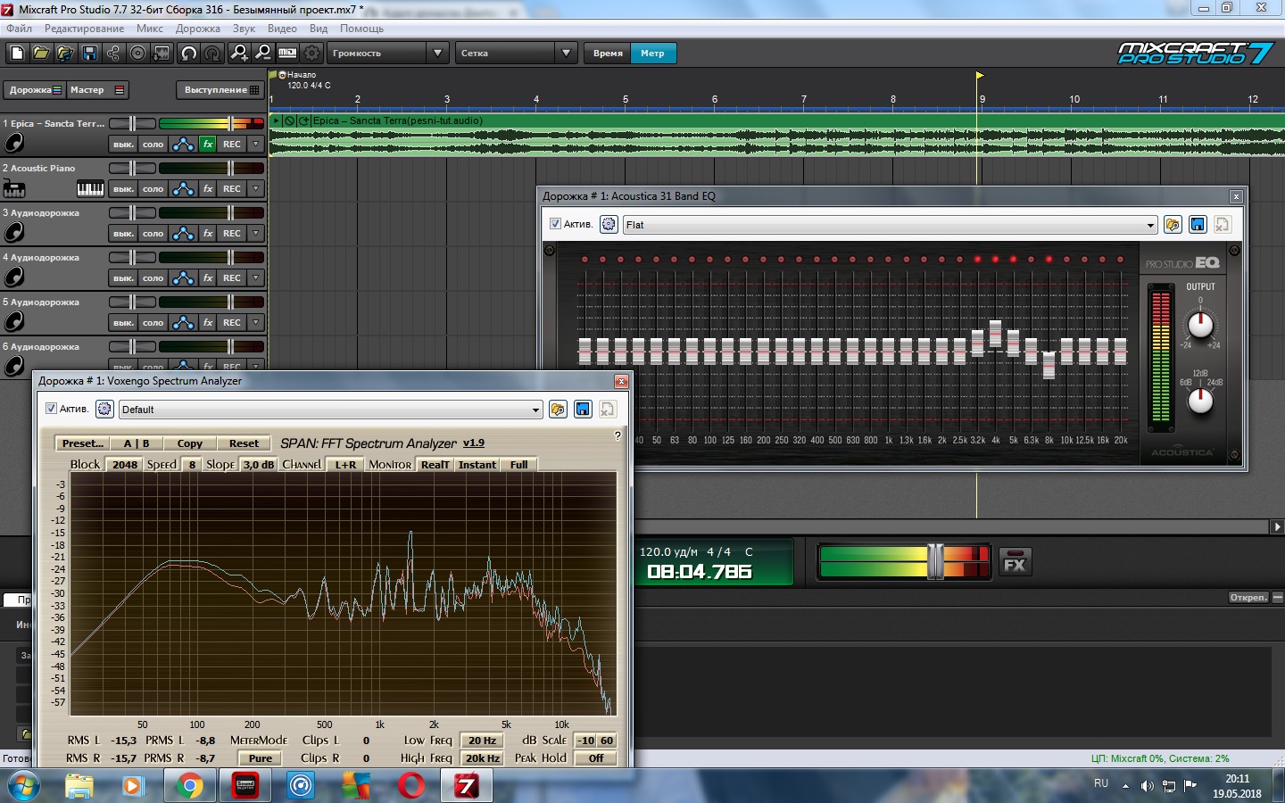
Task: Toggle the Метр timeline mode
Action: point(652,54)
